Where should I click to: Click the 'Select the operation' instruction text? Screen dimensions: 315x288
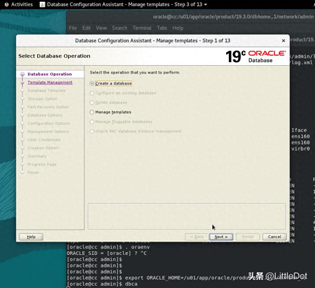[x=135, y=72]
